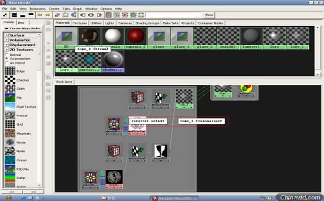Toggle the Create Bar on/off icon
Image resolution: width=324 pixels, height=201 pixels.
pyautogui.click(x=5, y=15)
